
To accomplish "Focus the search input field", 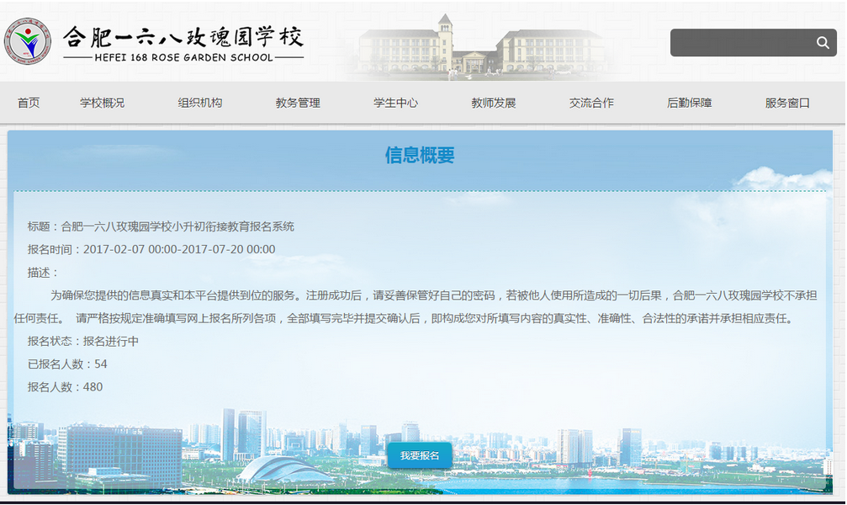I will click(x=740, y=43).
